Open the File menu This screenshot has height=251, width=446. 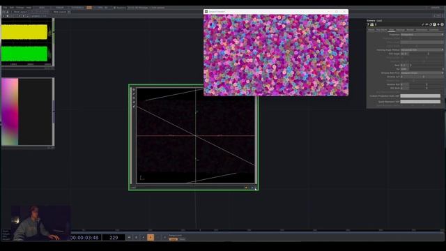[x=5, y=8]
